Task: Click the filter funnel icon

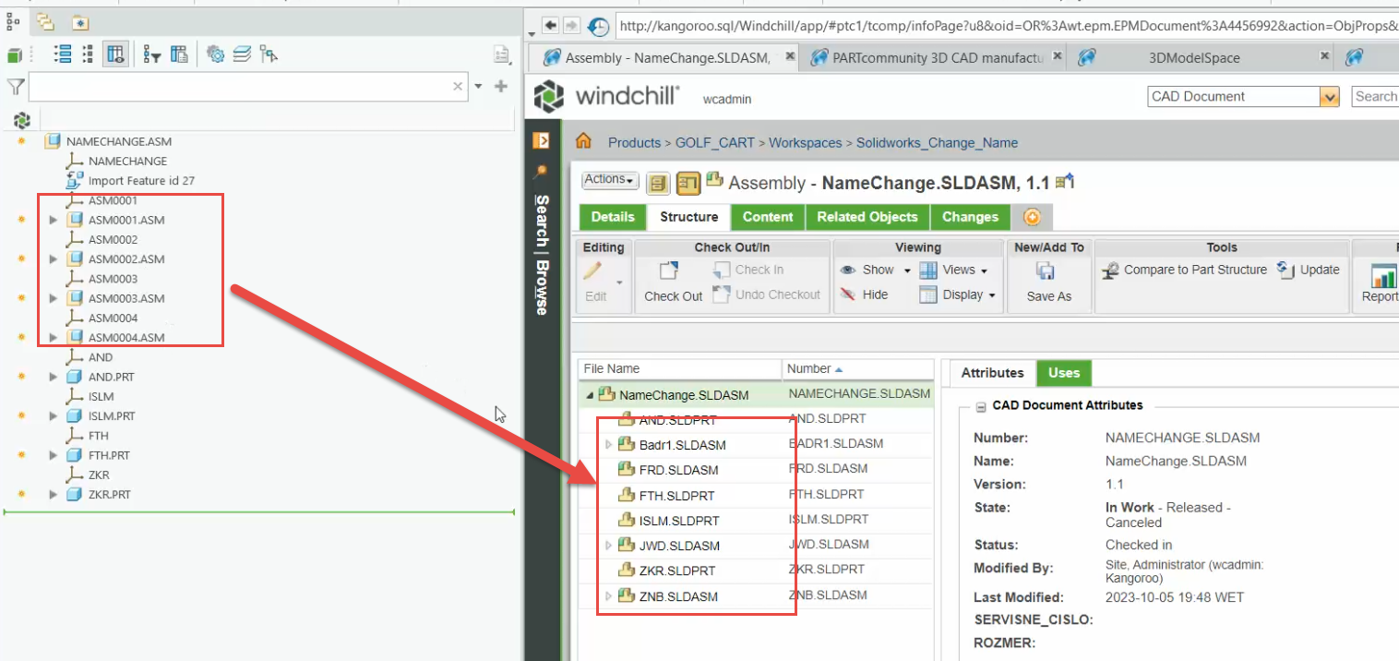Action: pos(15,87)
